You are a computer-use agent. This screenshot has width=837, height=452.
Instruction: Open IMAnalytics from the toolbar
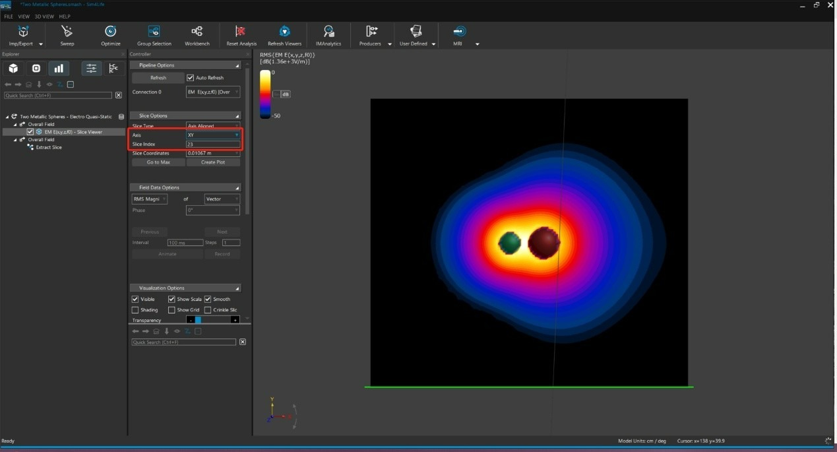pyautogui.click(x=328, y=32)
